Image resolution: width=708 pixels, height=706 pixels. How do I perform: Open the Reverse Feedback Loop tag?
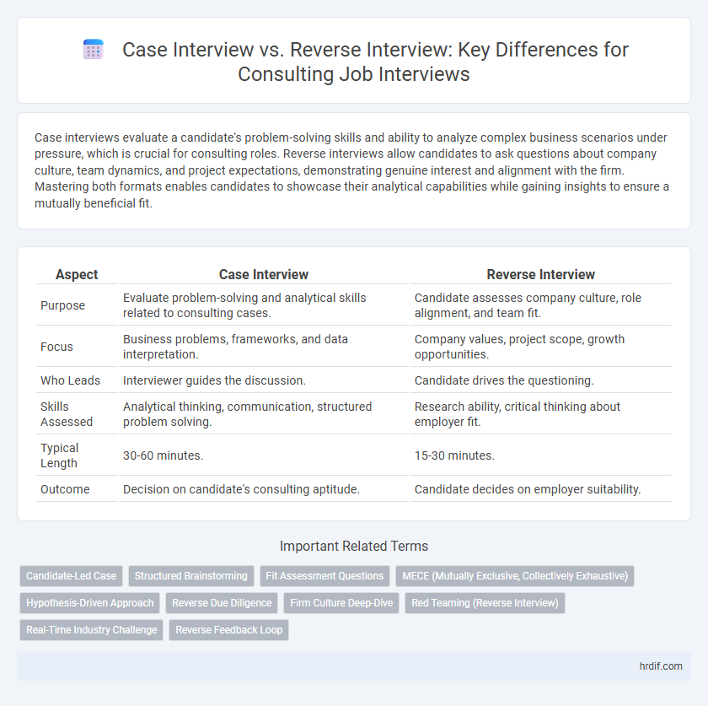point(229,630)
